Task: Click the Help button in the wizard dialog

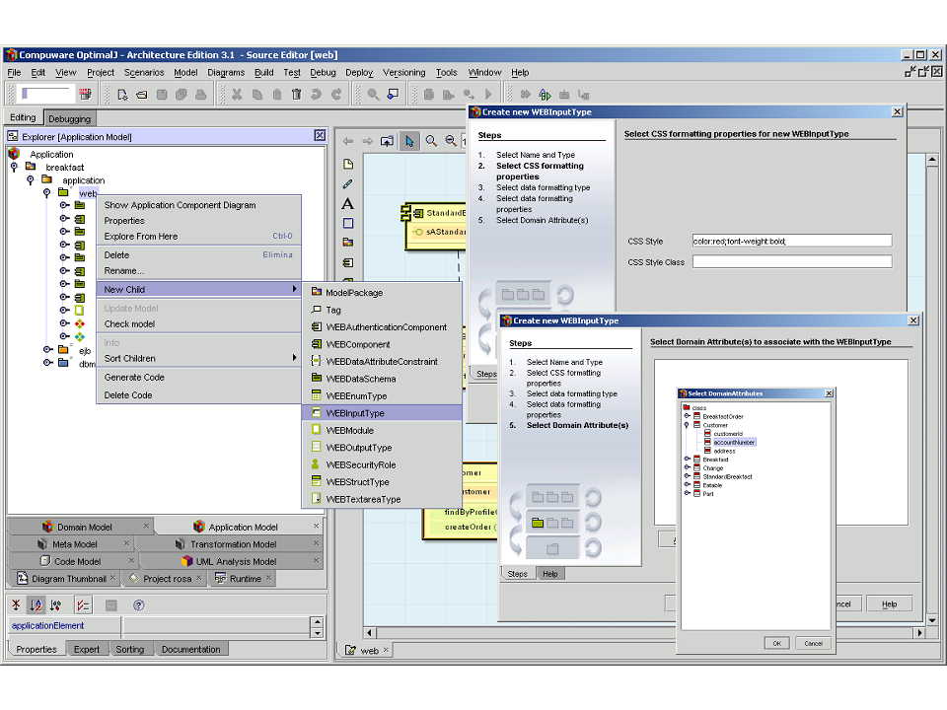Action: 889,603
